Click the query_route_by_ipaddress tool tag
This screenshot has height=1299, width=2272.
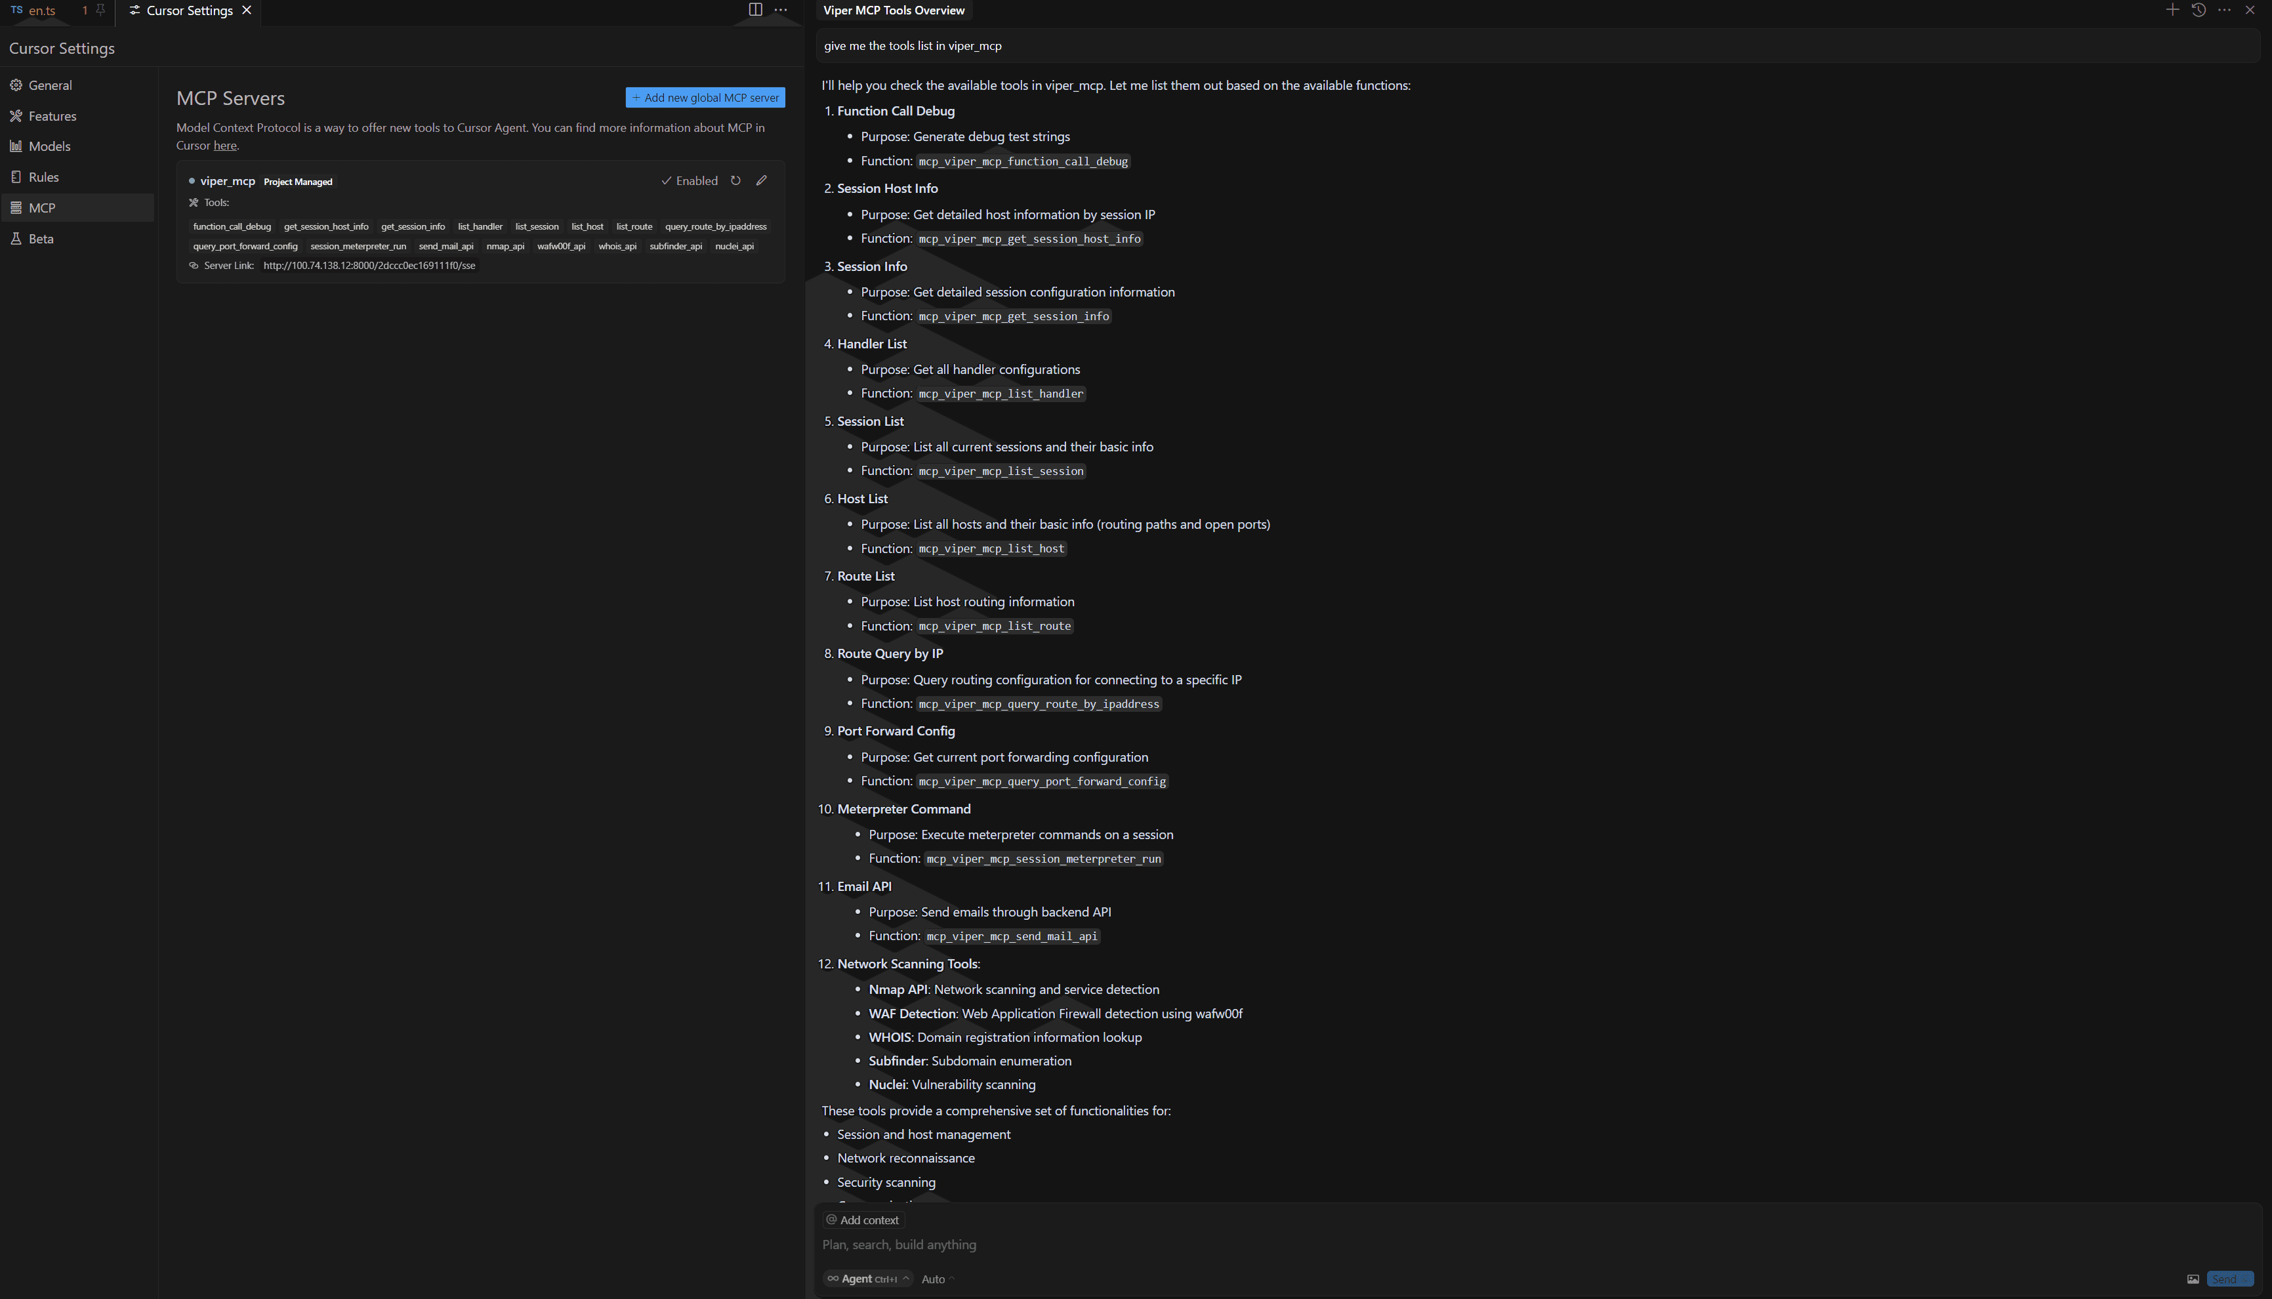715,226
